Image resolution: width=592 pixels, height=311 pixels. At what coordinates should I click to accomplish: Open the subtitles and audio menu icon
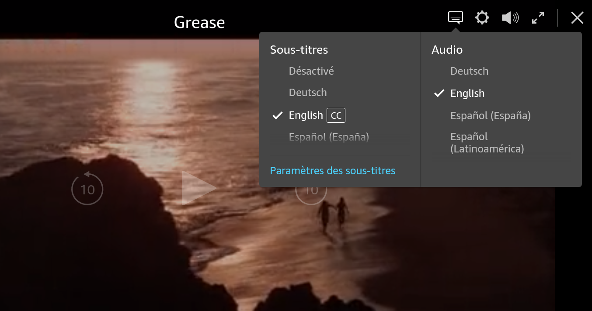tap(456, 17)
